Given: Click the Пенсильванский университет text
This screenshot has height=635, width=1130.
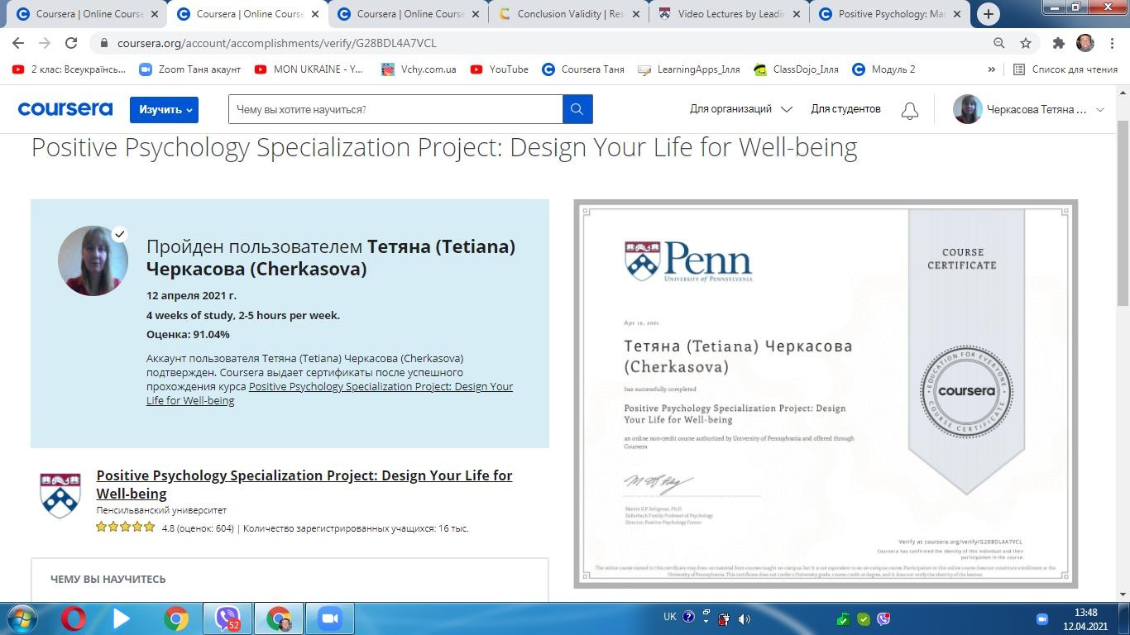Looking at the screenshot, I should coord(161,510).
